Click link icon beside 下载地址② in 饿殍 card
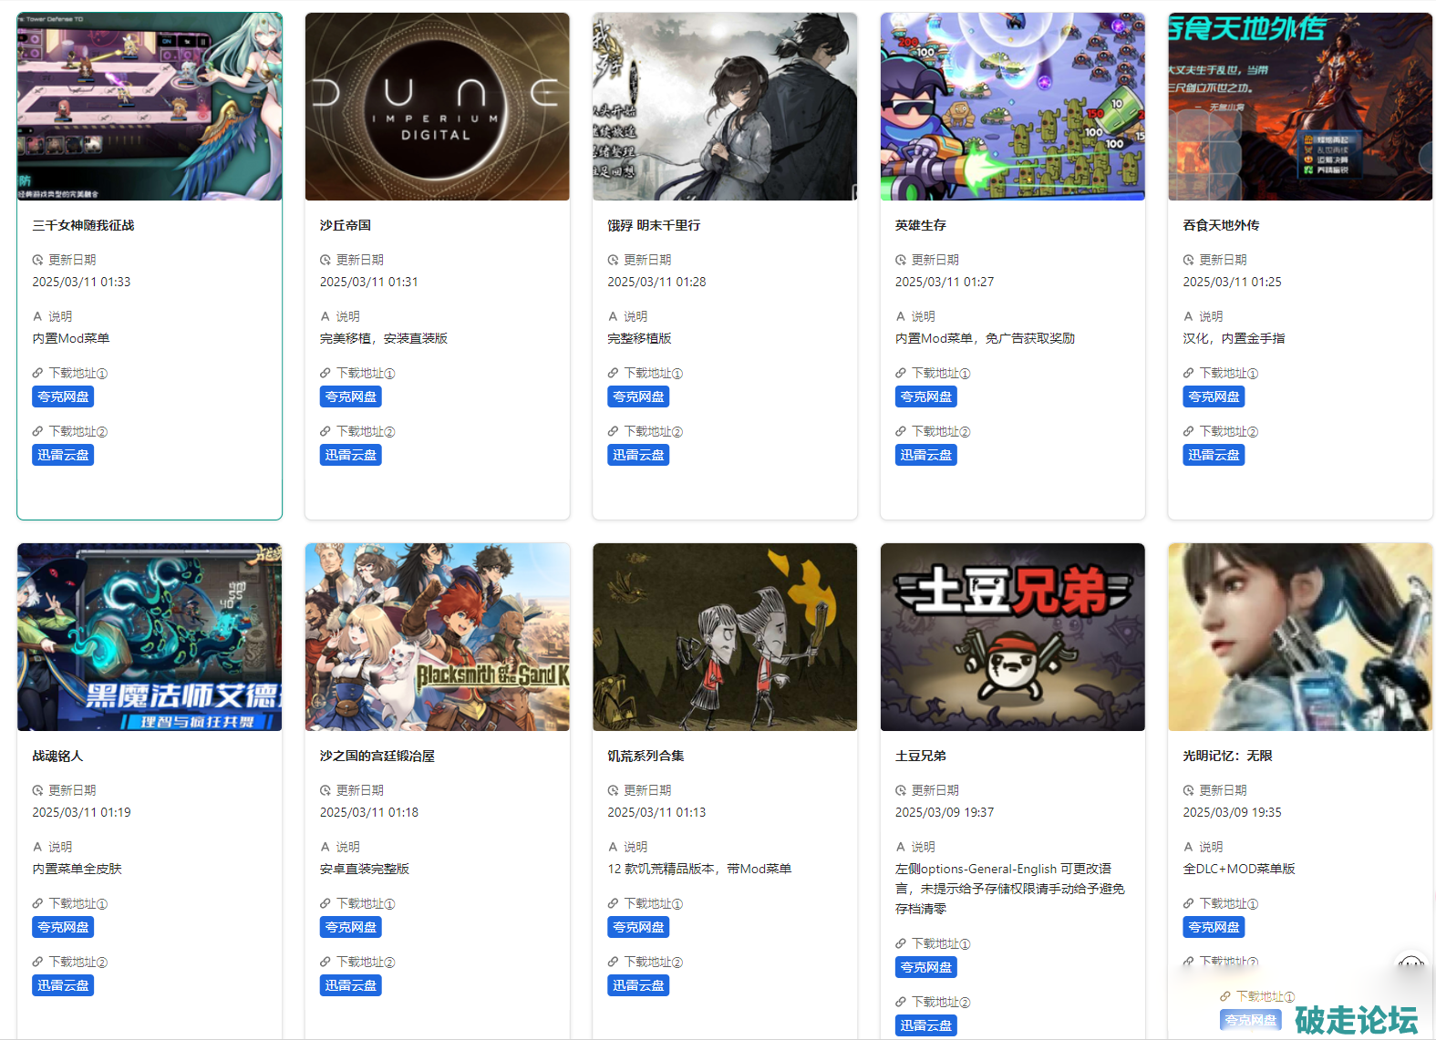1436x1040 pixels. (x=614, y=432)
